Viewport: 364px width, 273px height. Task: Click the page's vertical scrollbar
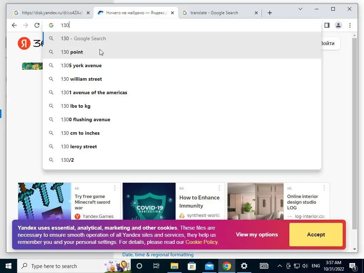[x=354, y=134]
